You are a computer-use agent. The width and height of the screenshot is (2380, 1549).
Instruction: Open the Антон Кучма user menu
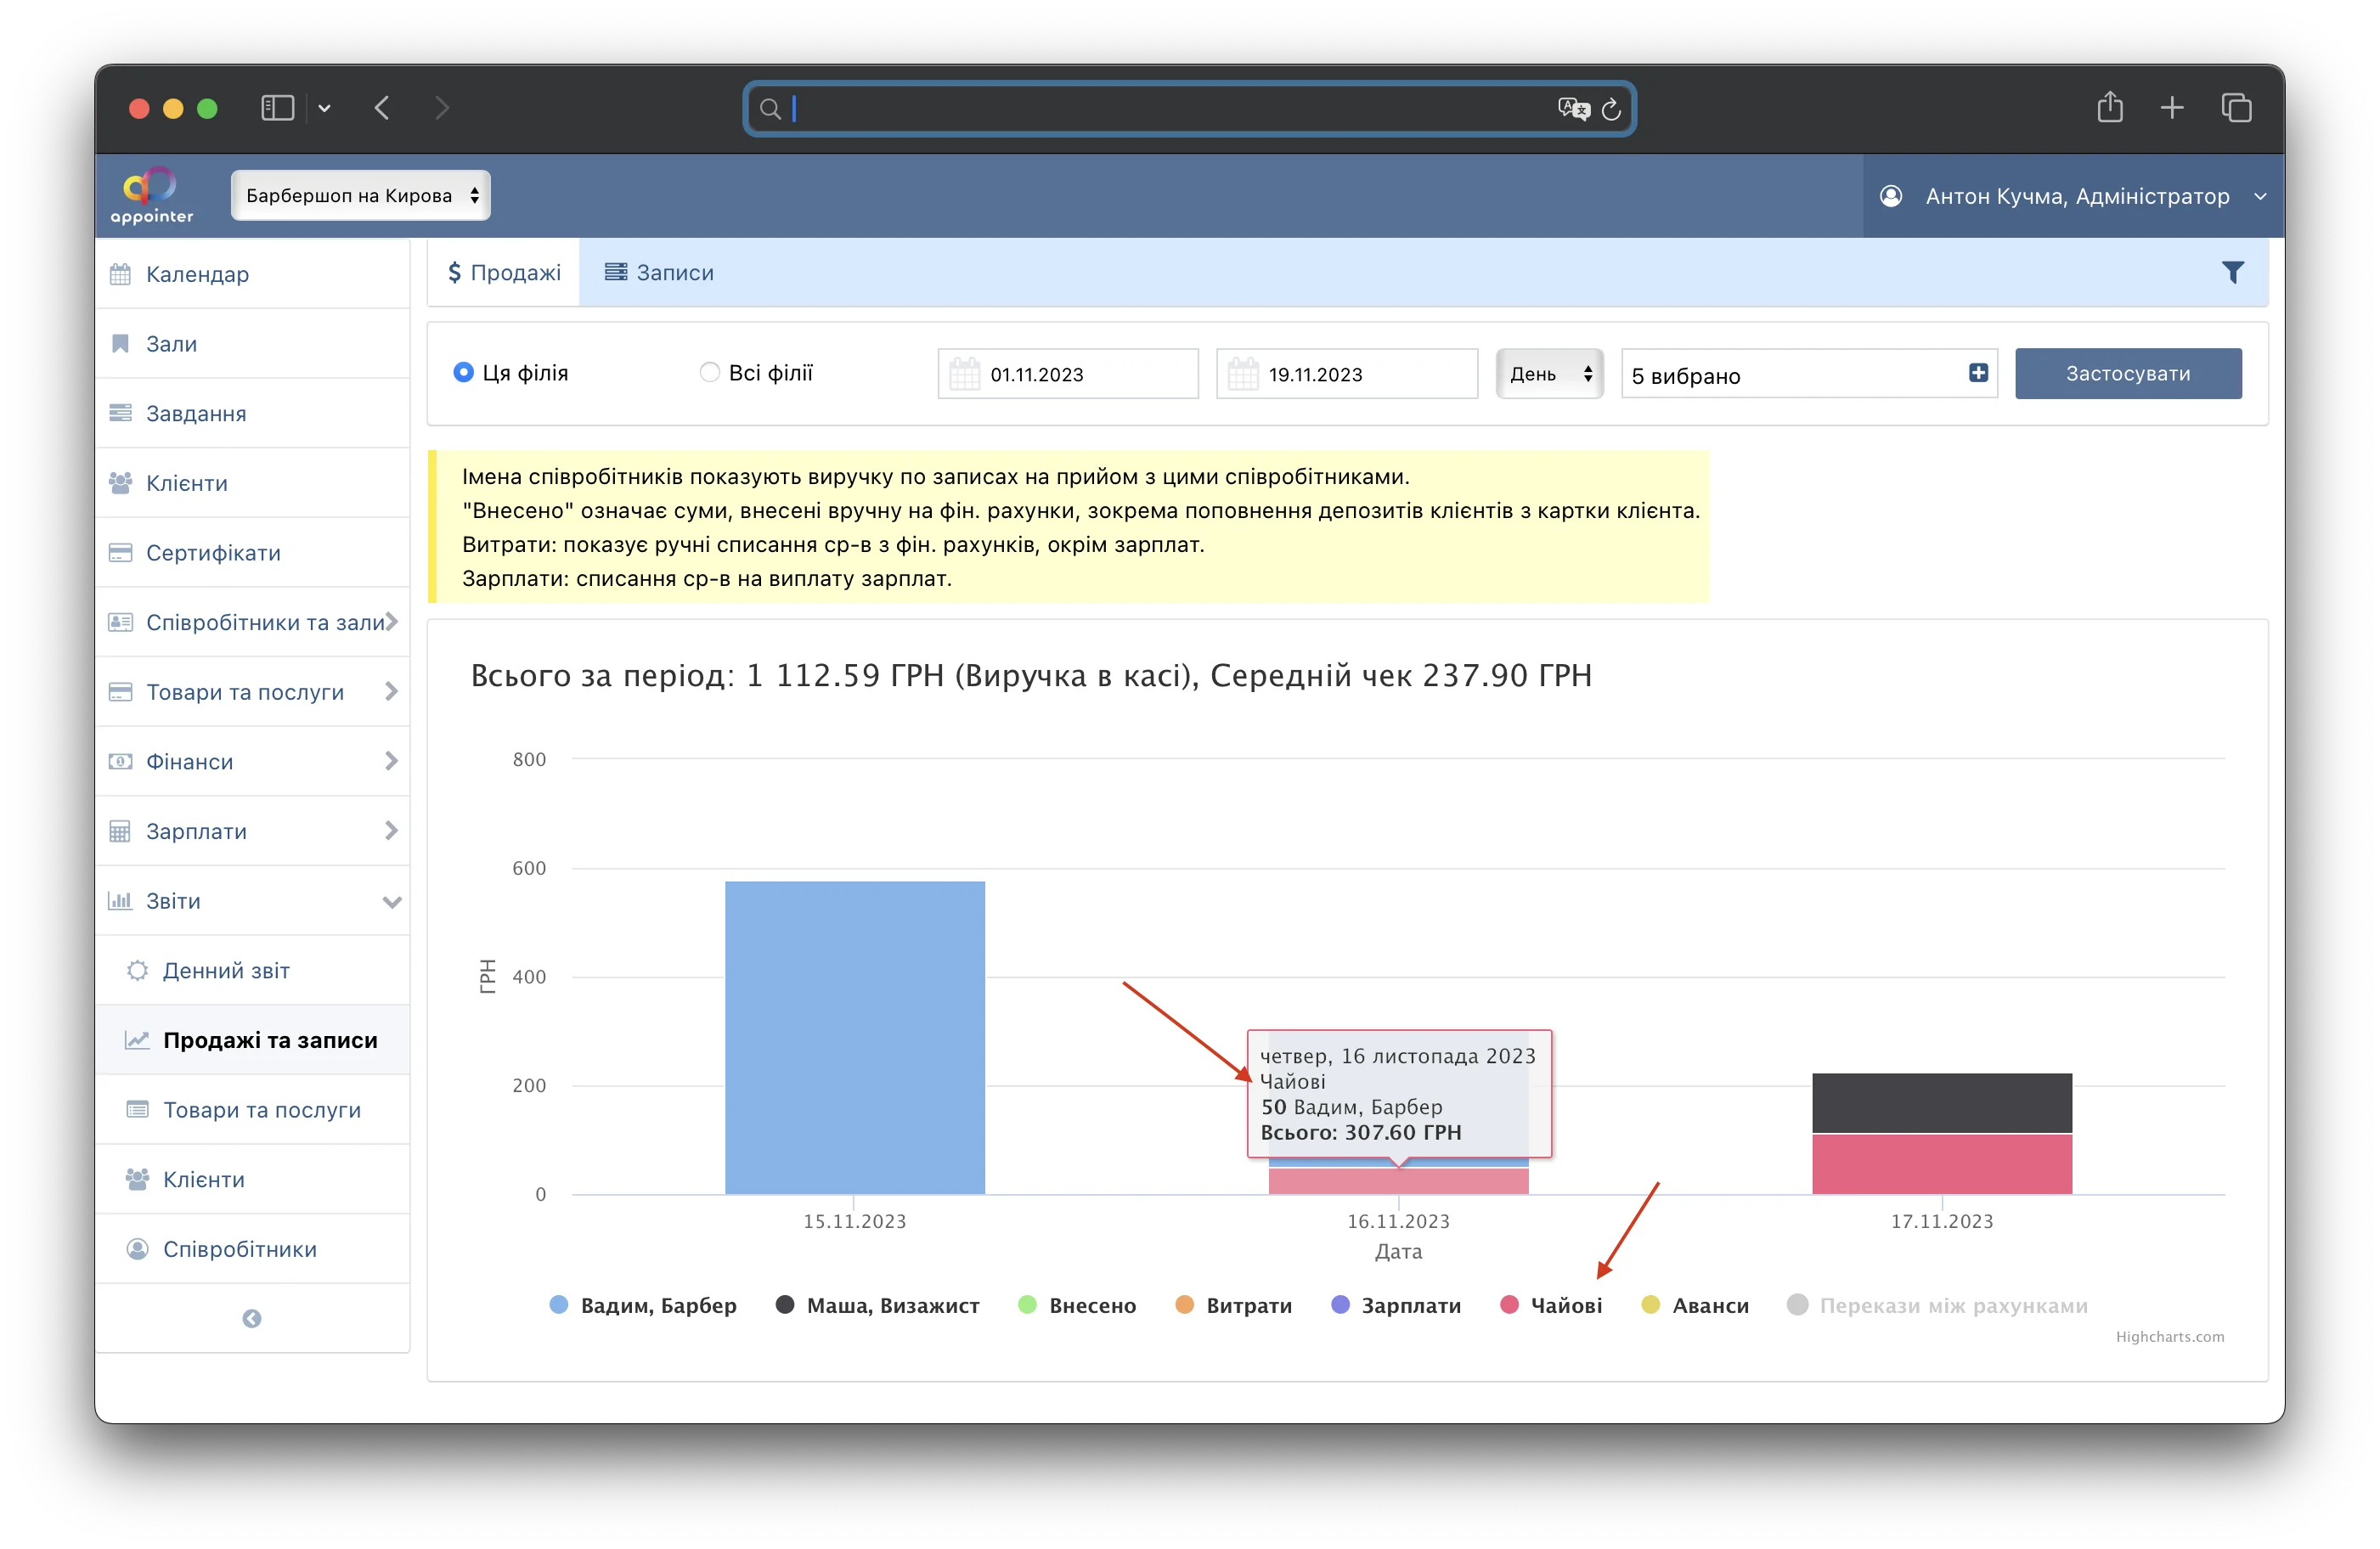click(2073, 196)
